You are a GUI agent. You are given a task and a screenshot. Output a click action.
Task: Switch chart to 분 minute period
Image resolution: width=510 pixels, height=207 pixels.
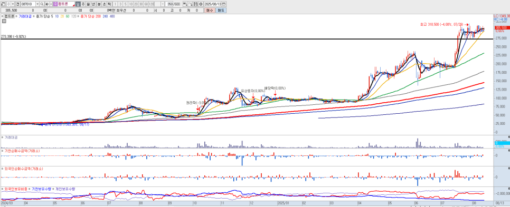coord(99,4)
